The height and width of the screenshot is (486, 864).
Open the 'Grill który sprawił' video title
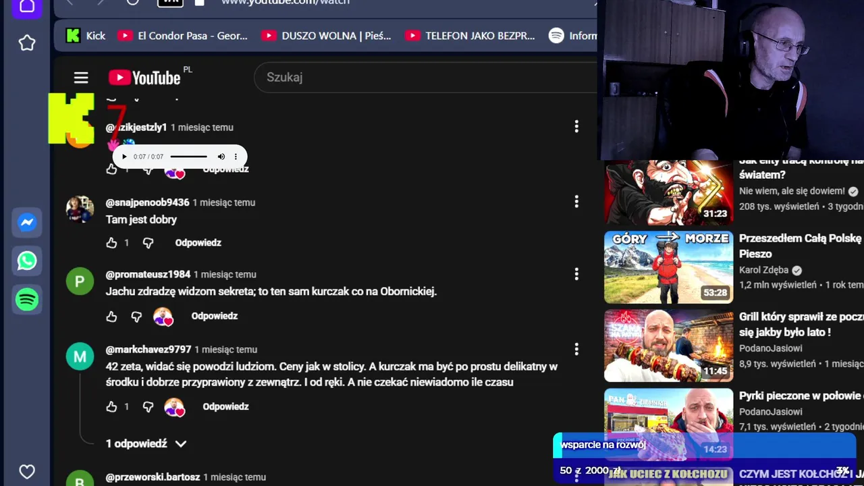[801, 325]
